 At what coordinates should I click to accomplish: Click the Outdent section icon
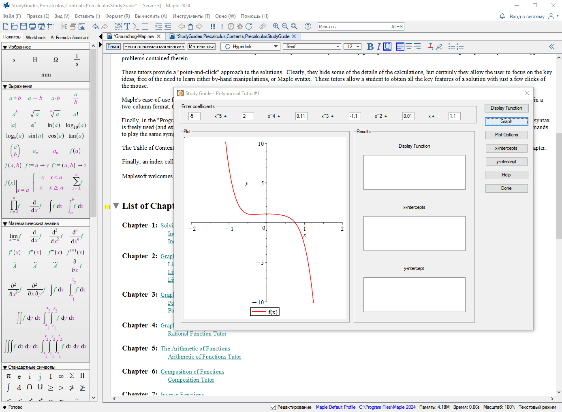[168, 26]
